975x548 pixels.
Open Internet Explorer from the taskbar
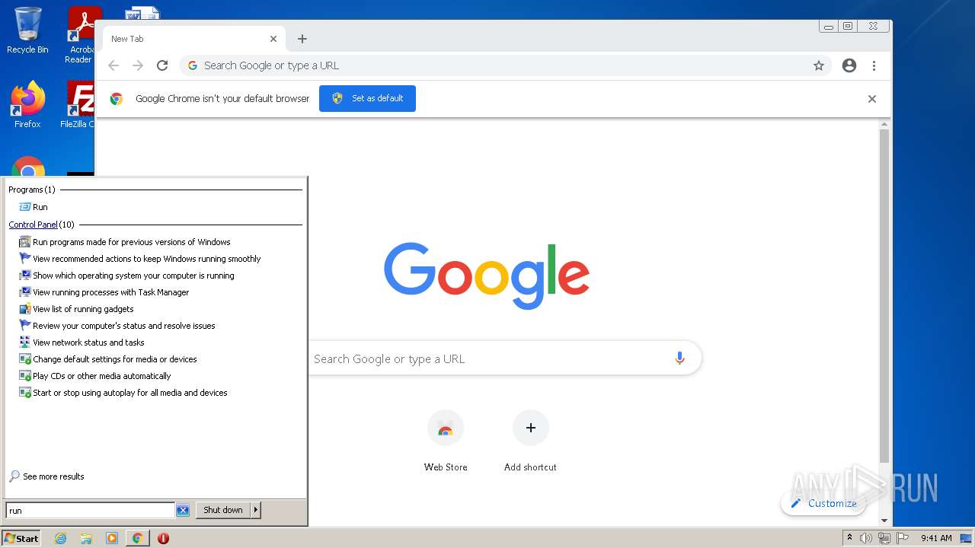point(60,538)
